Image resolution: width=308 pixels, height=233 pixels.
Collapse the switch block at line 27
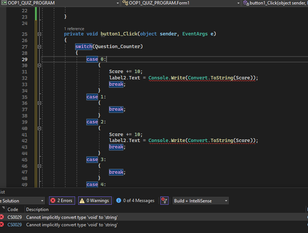[40, 47]
